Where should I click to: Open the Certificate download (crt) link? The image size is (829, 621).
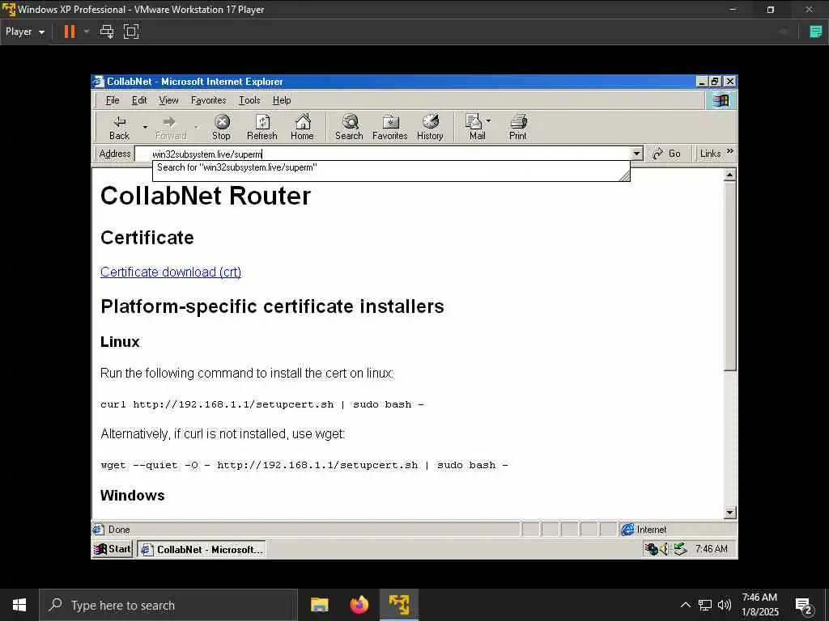point(171,272)
